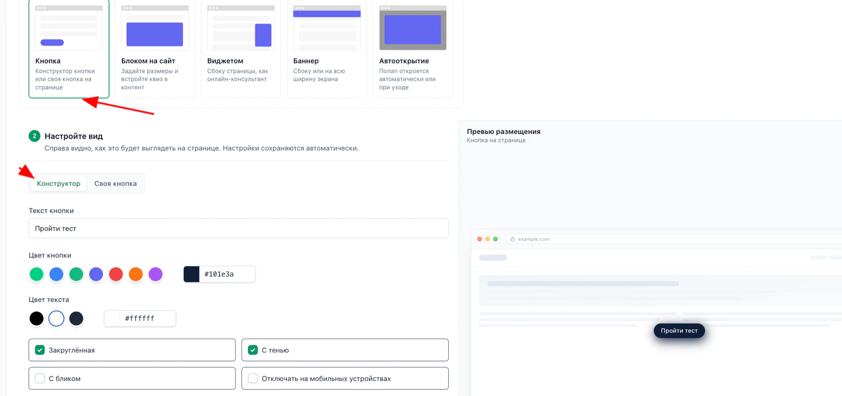
Task: Select the Кнопка placement card
Action: (x=69, y=49)
